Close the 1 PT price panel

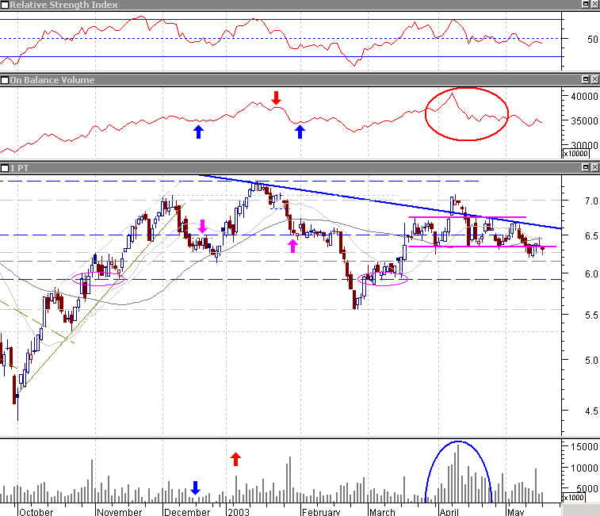click(x=595, y=167)
